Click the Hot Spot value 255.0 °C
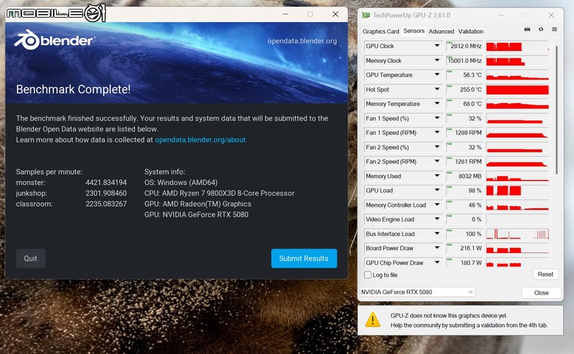This screenshot has width=574, height=354. pos(471,89)
